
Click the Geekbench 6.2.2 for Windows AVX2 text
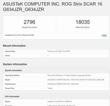pos(20,35)
